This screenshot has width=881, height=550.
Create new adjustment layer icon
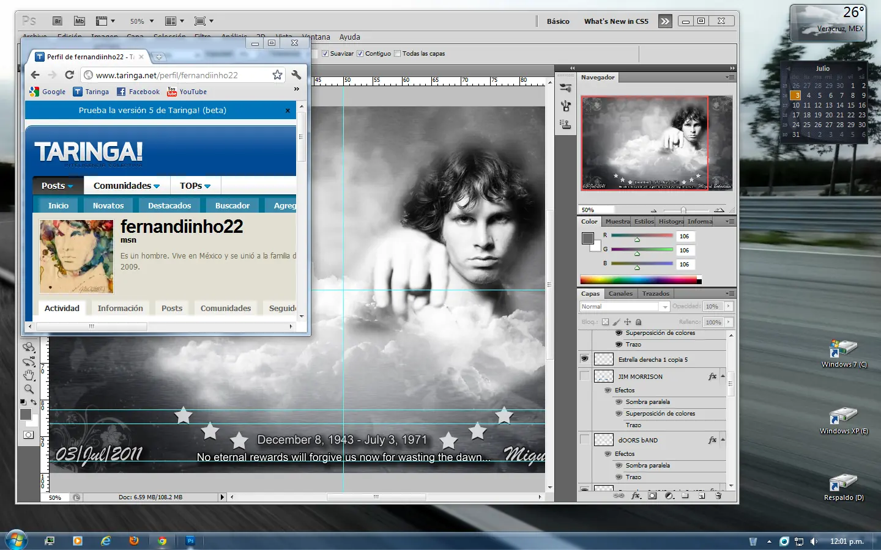(669, 496)
